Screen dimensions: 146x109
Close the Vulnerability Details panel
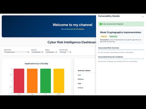(x=143, y=17)
